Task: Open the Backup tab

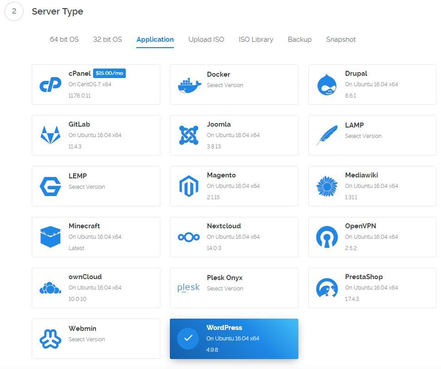Action: click(300, 39)
